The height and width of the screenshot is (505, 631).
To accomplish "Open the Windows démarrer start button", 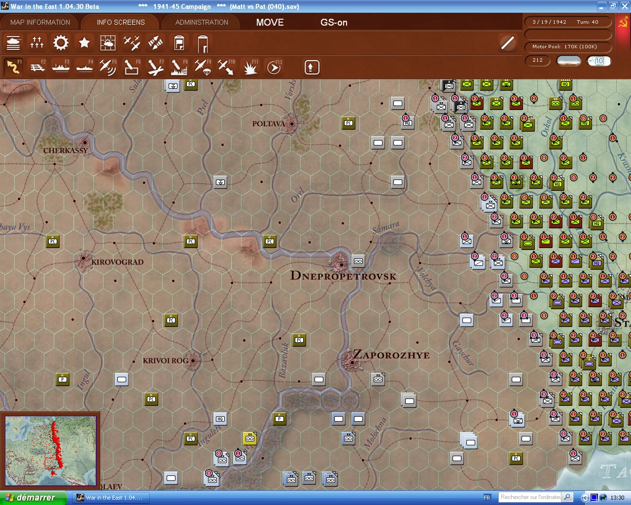I will pyautogui.click(x=33, y=498).
